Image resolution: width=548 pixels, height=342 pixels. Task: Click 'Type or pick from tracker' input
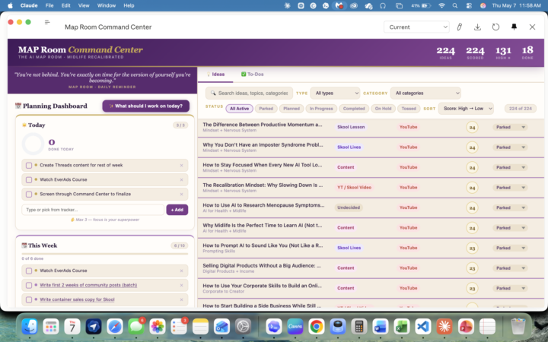(93, 210)
